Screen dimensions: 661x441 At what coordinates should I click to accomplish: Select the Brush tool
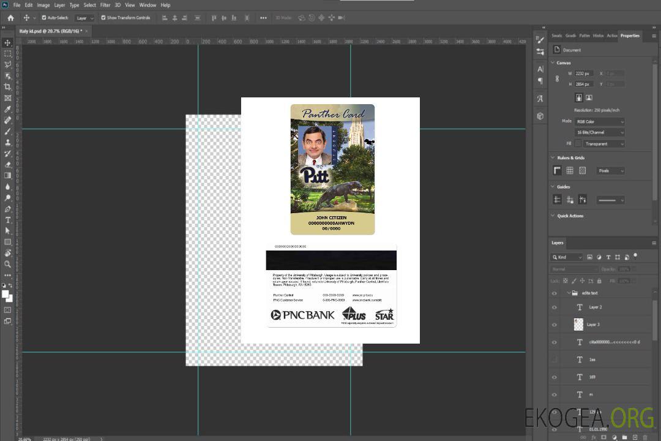point(7,131)
